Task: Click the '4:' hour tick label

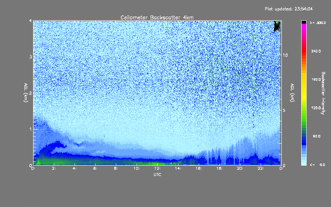Action: tap(75, 168)
